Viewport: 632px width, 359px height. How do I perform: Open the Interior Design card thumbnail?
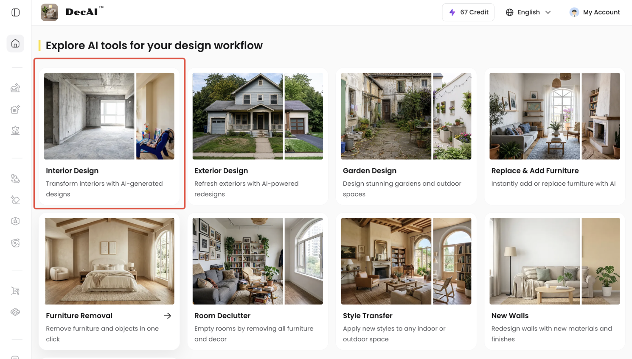click(x=109, y=116)
